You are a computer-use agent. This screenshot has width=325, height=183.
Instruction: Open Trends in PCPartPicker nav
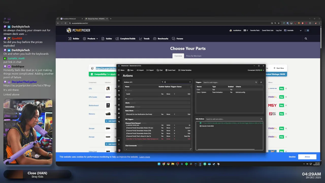(144, 39)
